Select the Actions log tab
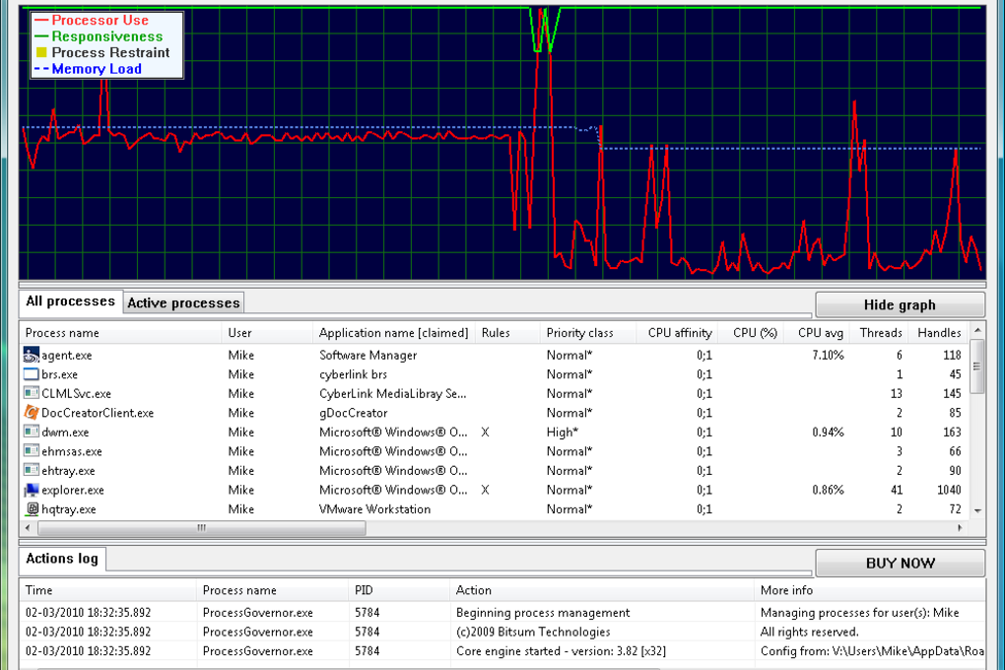The image size is (1005, 670). pos(62,559)
